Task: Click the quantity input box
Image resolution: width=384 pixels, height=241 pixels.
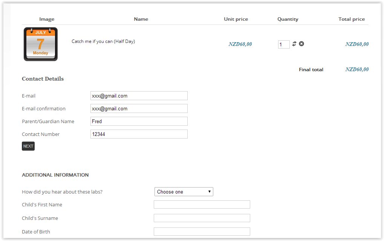Action: [x=284, y=44]
